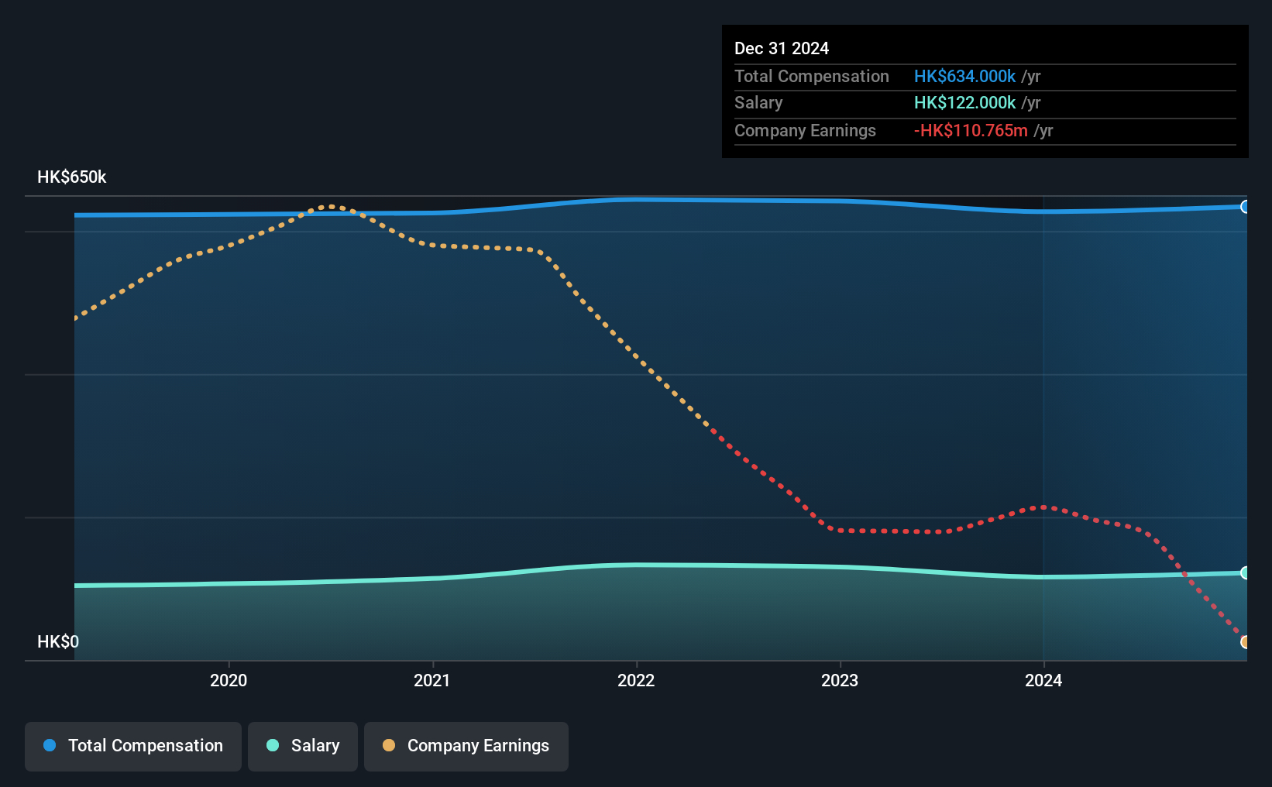Click the 2022 x-axis label
The width and height of the screenshot is (1272, 787).
(636, 681)
